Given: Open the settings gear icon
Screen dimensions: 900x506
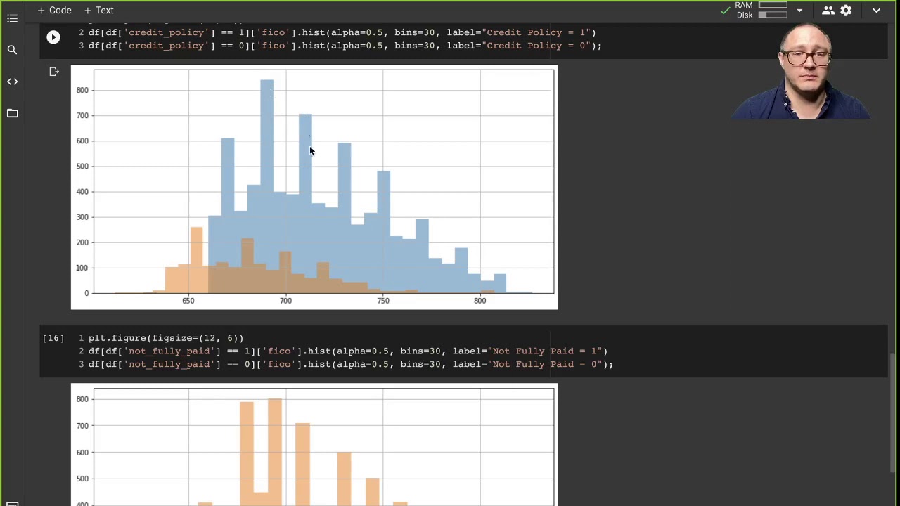Looking at the screenshot, I should pos(846,11).
